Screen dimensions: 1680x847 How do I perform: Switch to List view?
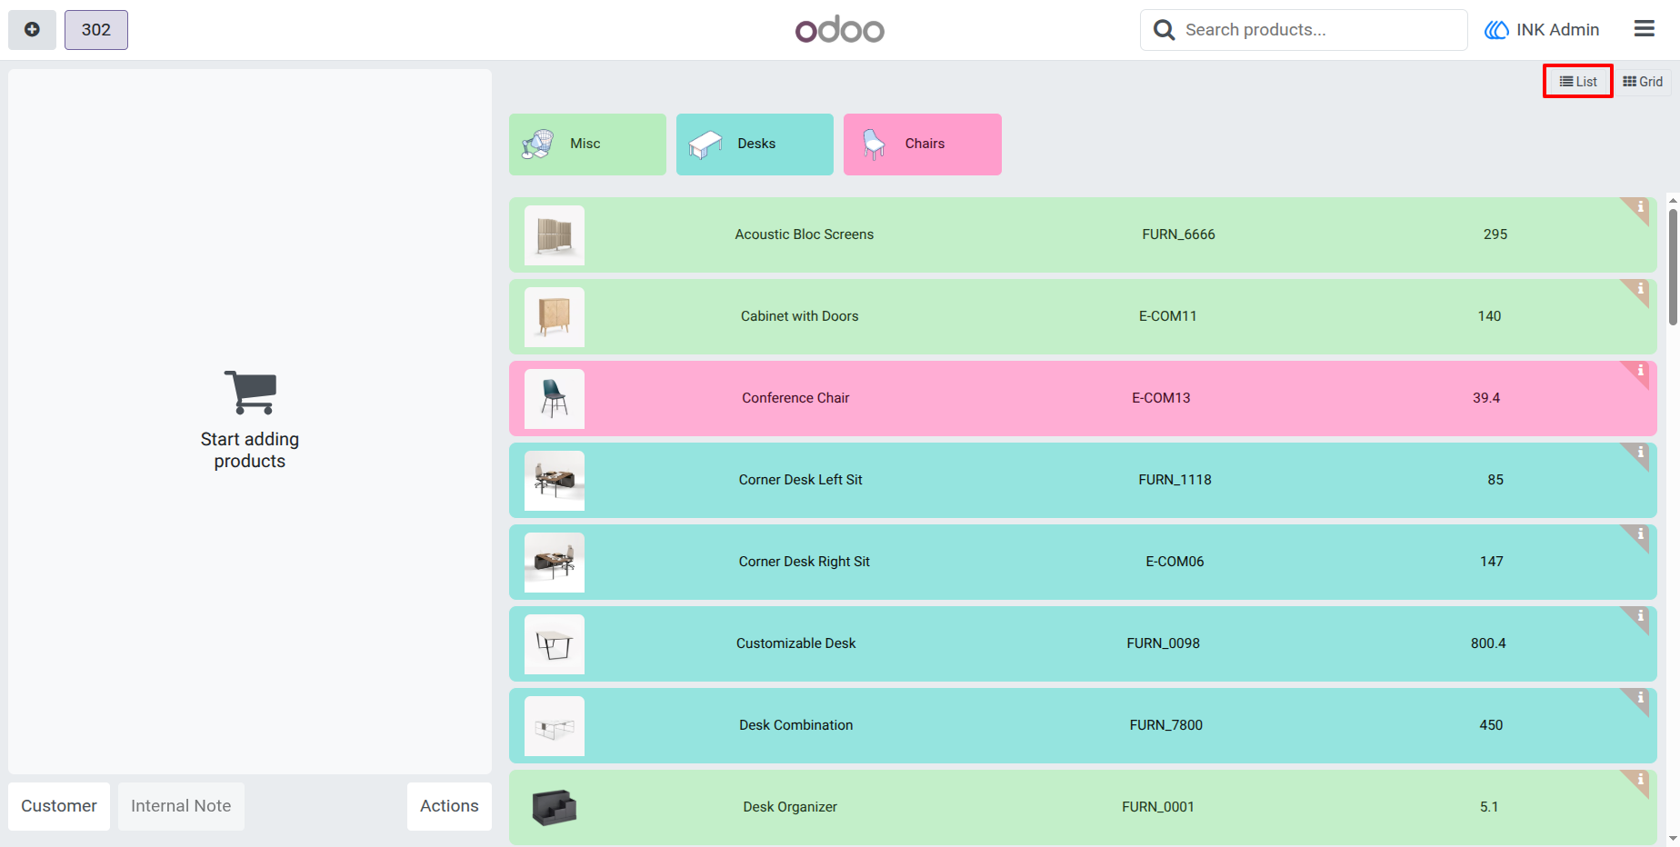tap(1578, 81)
